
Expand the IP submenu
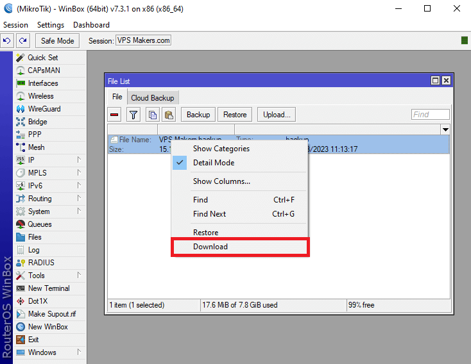(79, 160)
